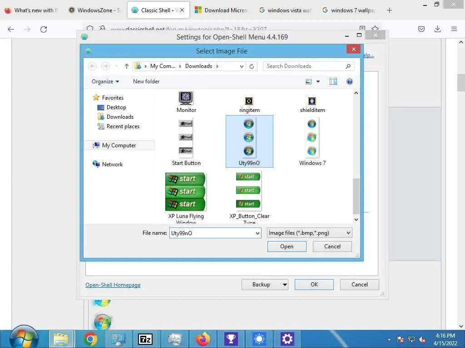
Task: Click the taskbar settings gear app
Action: (x=287, y=339)
